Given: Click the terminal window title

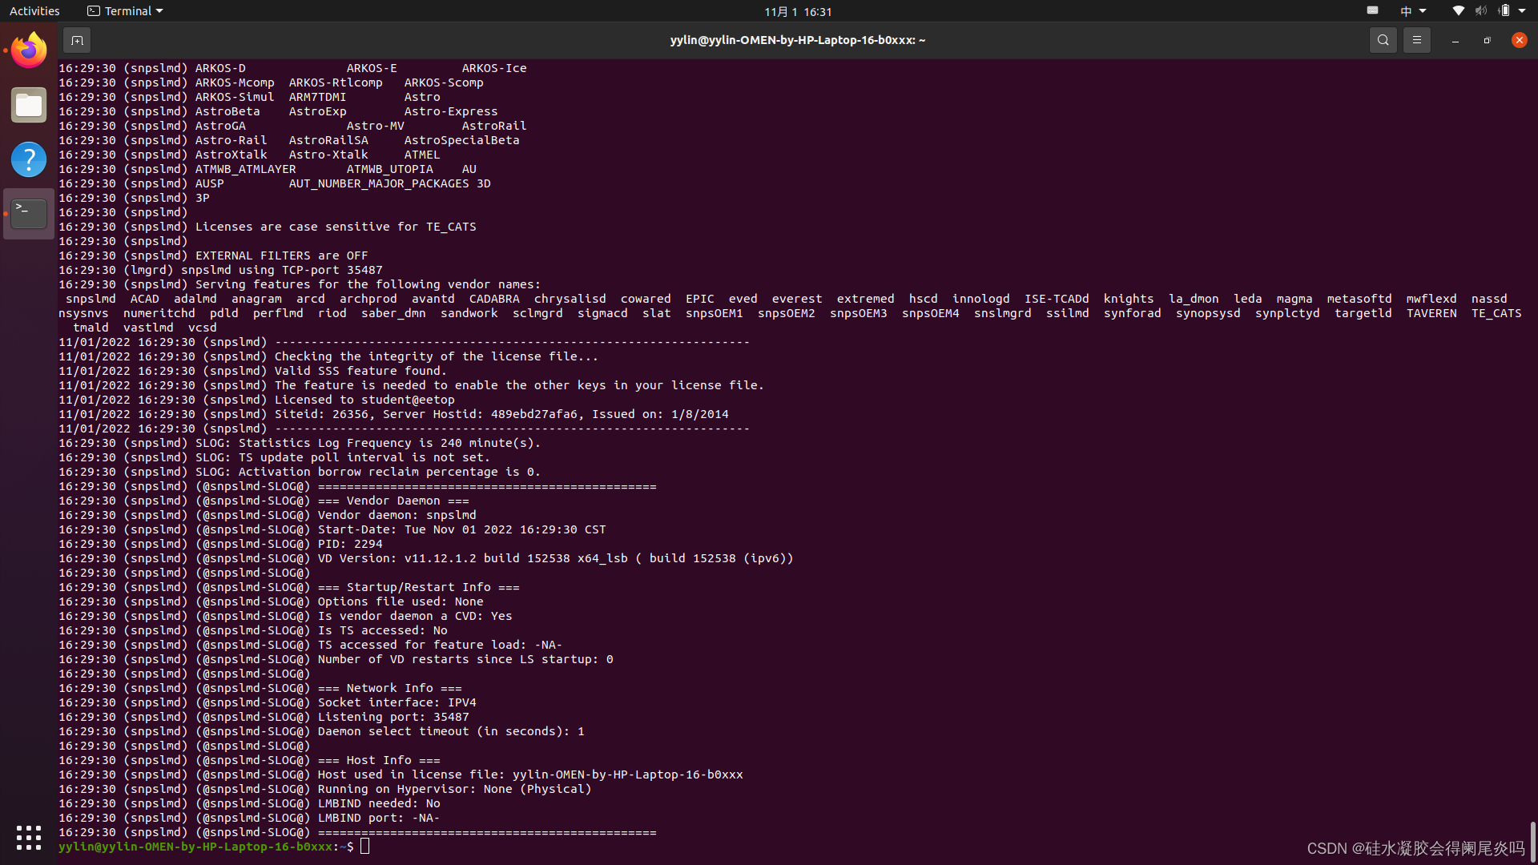Looking at the screenshot, I should [x=798, y=40].
